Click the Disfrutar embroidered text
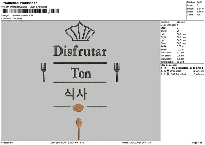The width and height of the screenshot is (205, 145). point(80,51)
